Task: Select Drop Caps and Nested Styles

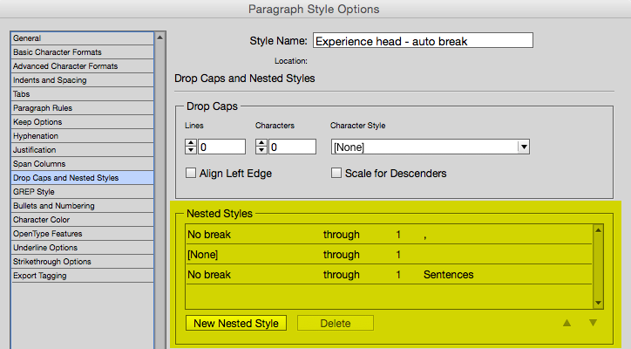Action: 83,178
